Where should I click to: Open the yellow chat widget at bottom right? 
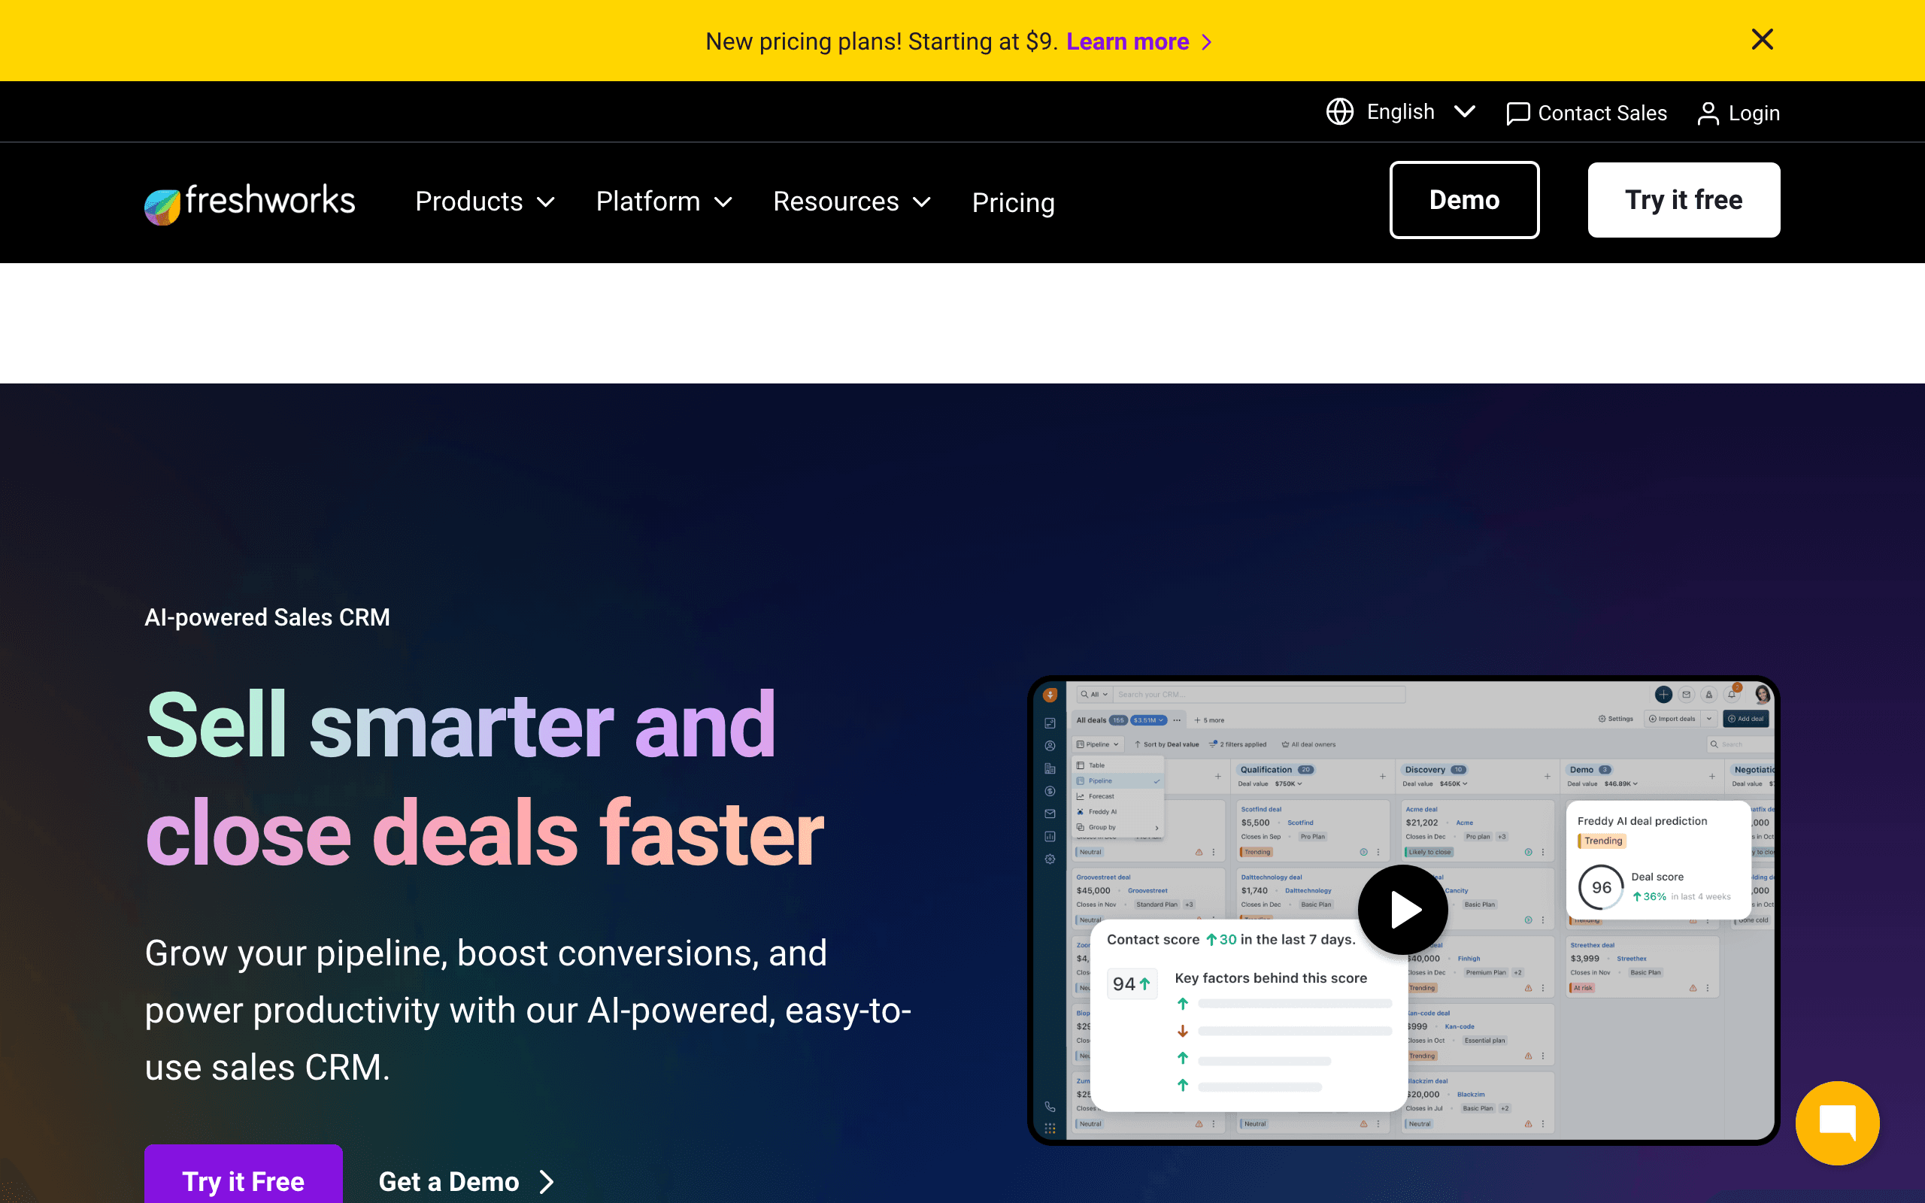point(1838,1123)
